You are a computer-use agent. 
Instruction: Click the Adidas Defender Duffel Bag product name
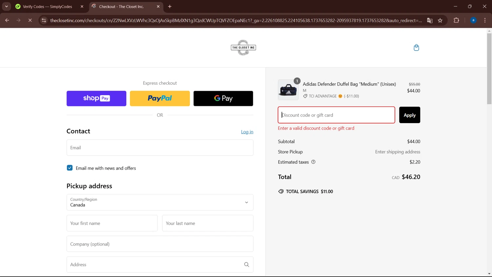(x=349, y=84)
